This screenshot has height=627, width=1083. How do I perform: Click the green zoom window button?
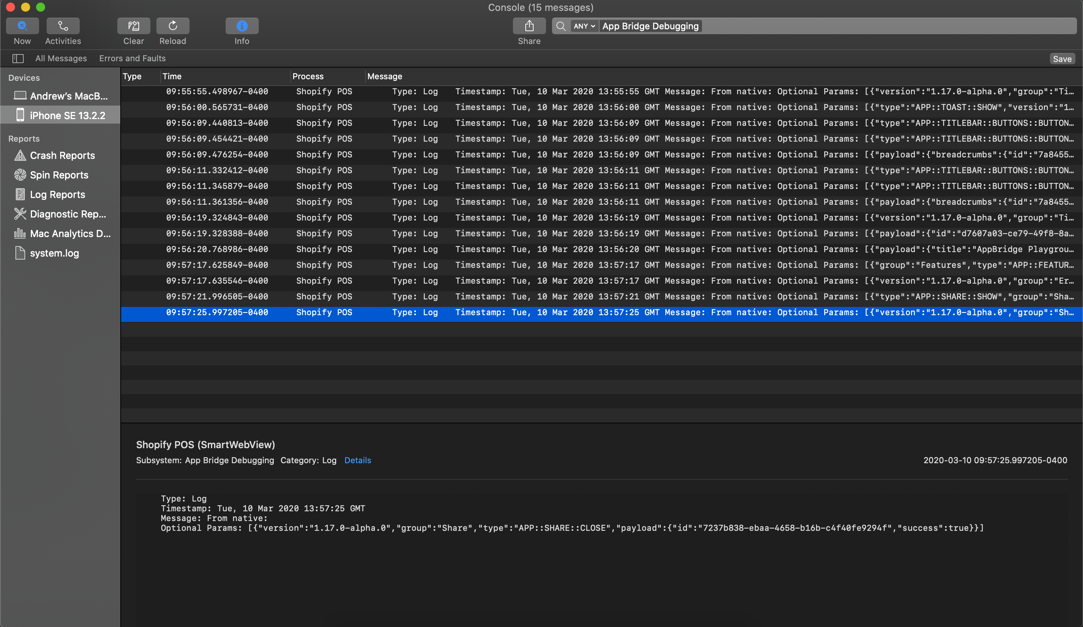pyautogui.click(x=40, y=7)
